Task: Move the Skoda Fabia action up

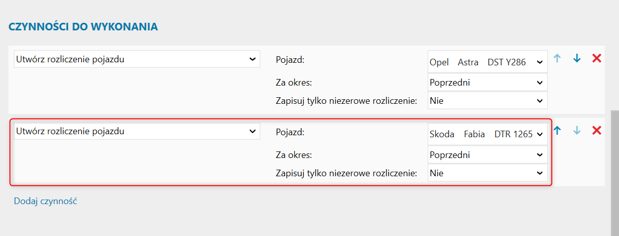Action: 557,131
